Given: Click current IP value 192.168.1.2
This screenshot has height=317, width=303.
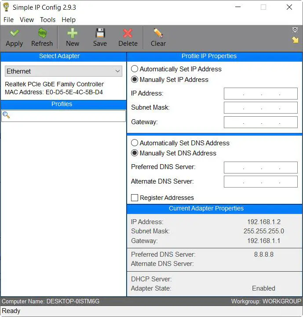Looking at the screenshot, I should (x=264, y=222).
